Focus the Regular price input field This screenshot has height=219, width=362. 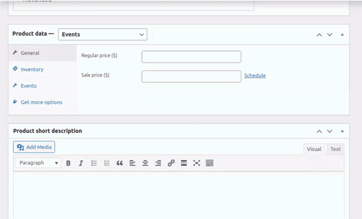pos(191,57)
